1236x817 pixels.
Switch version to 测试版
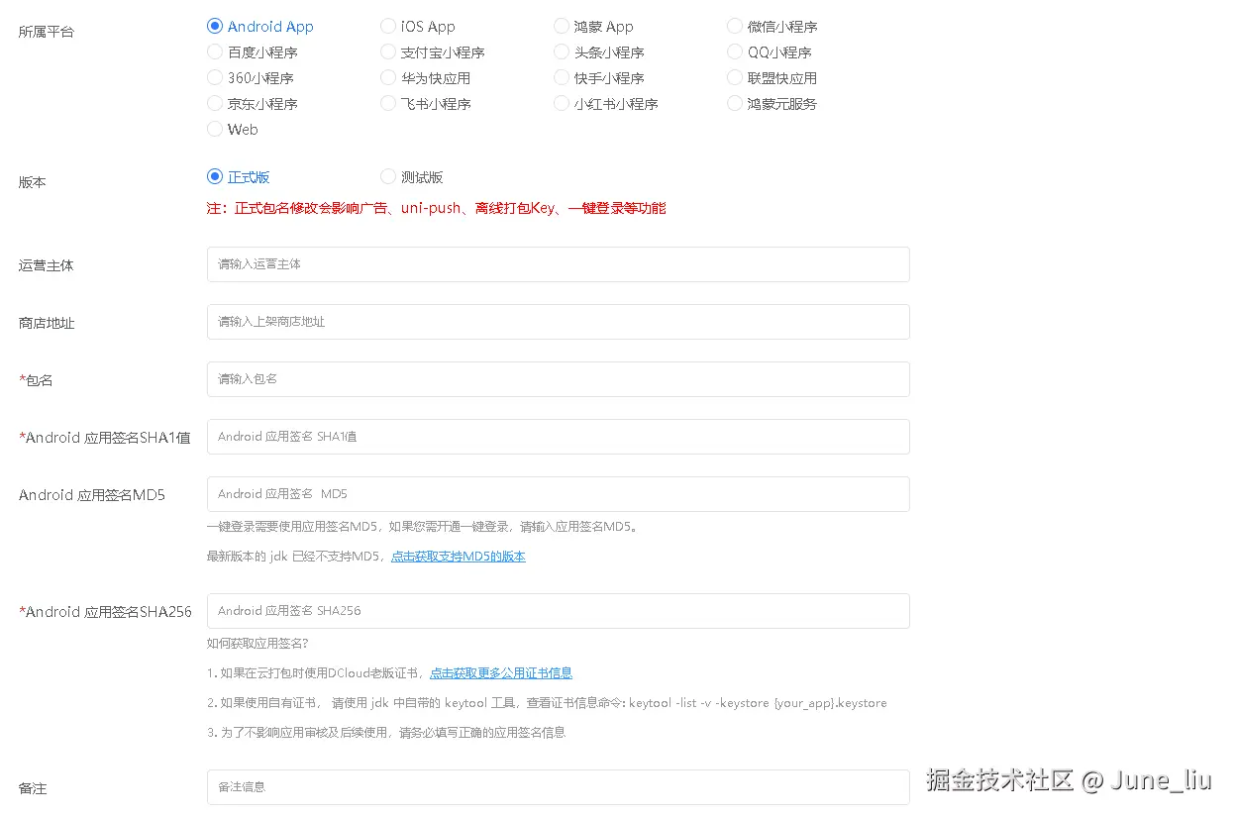coord(388,177)
